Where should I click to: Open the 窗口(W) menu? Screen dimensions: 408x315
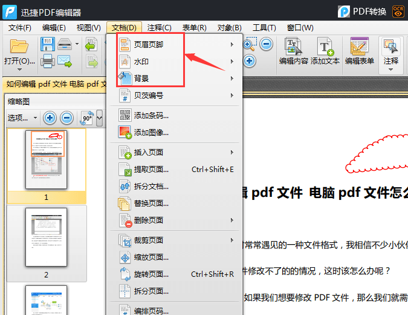300,28
